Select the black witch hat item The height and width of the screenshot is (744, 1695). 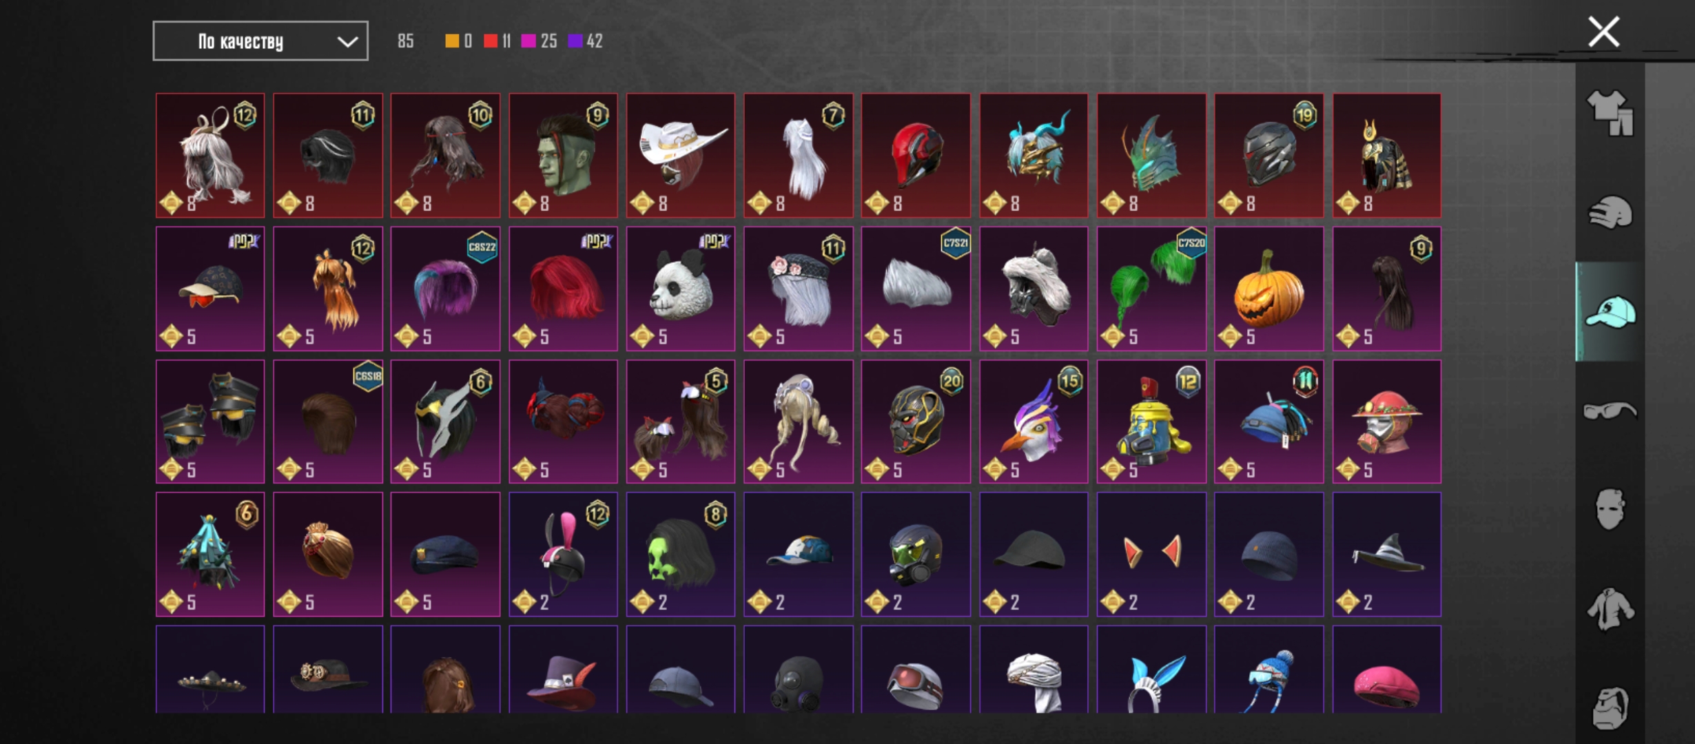click(1386, 555)
